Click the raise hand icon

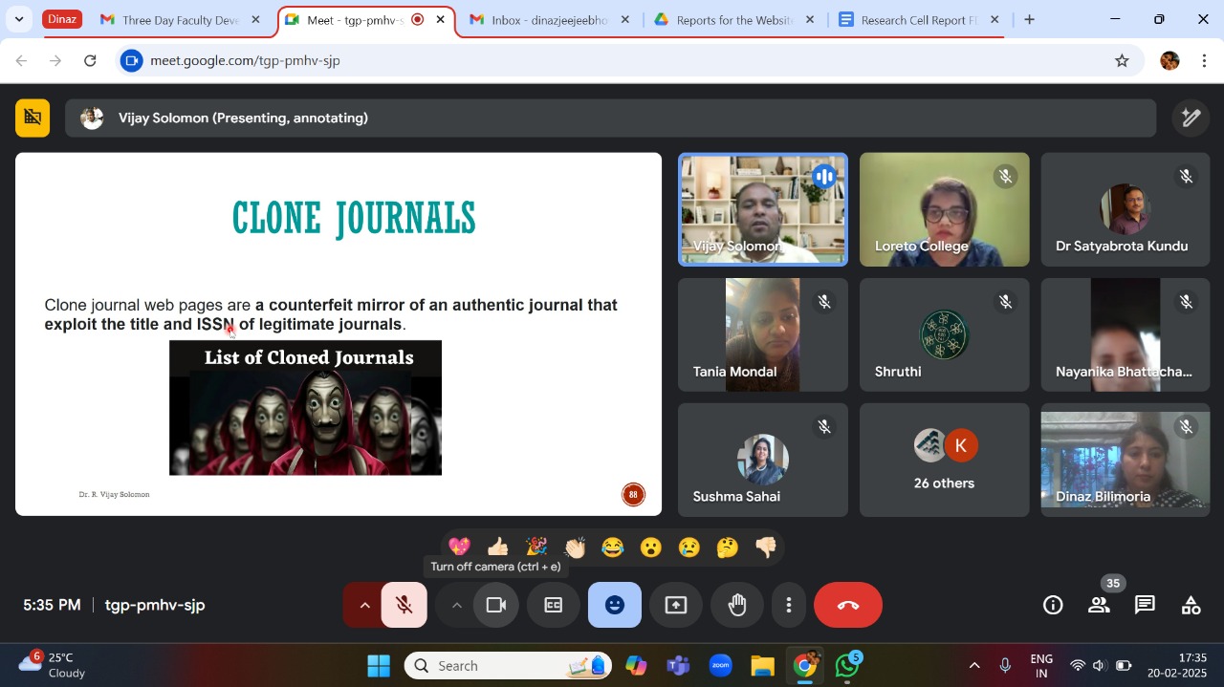pos(737,605)
